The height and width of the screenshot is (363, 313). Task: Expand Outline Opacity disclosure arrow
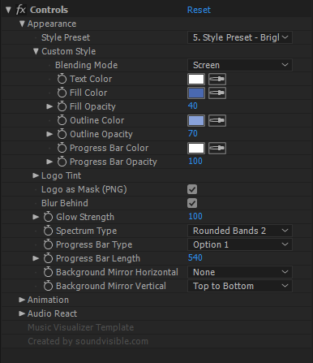click(x=49, y=134)
